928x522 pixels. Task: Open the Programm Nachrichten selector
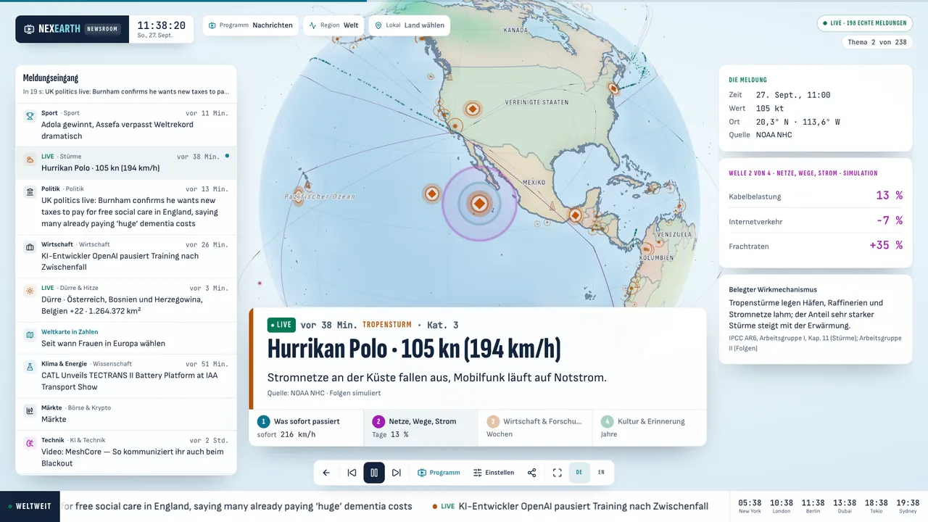tap(251, 25)
